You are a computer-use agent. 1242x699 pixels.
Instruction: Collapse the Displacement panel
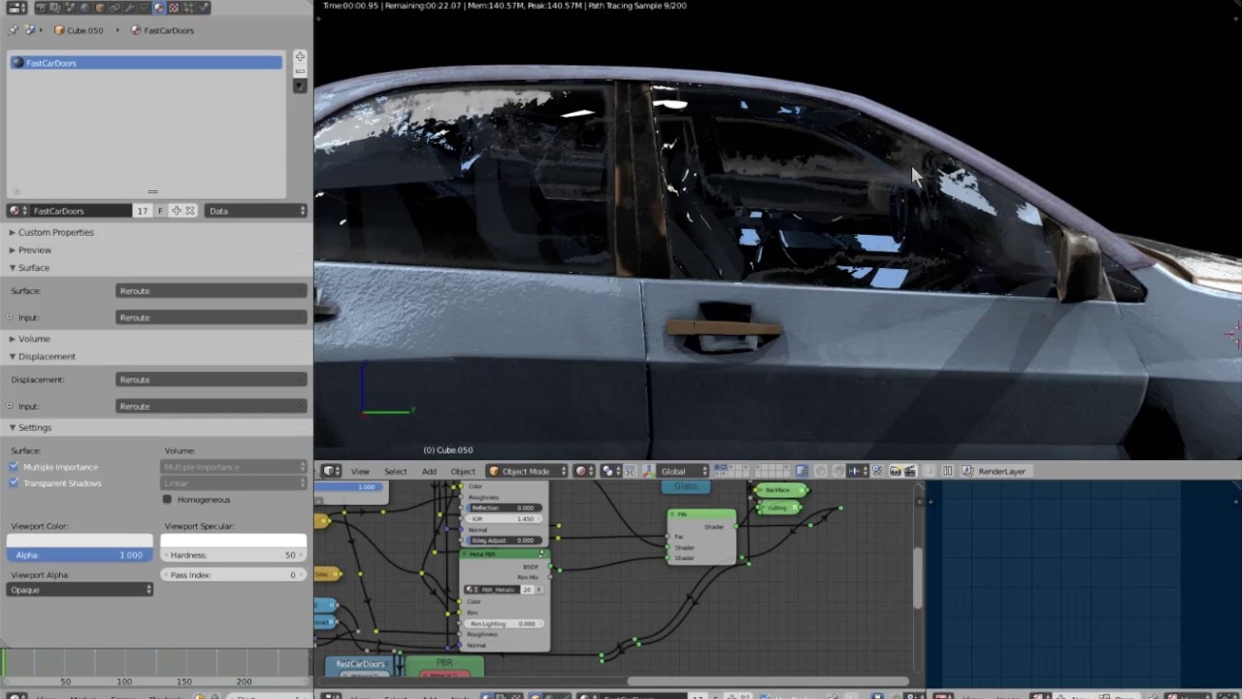pyautogui.click(x=47, y=356)
